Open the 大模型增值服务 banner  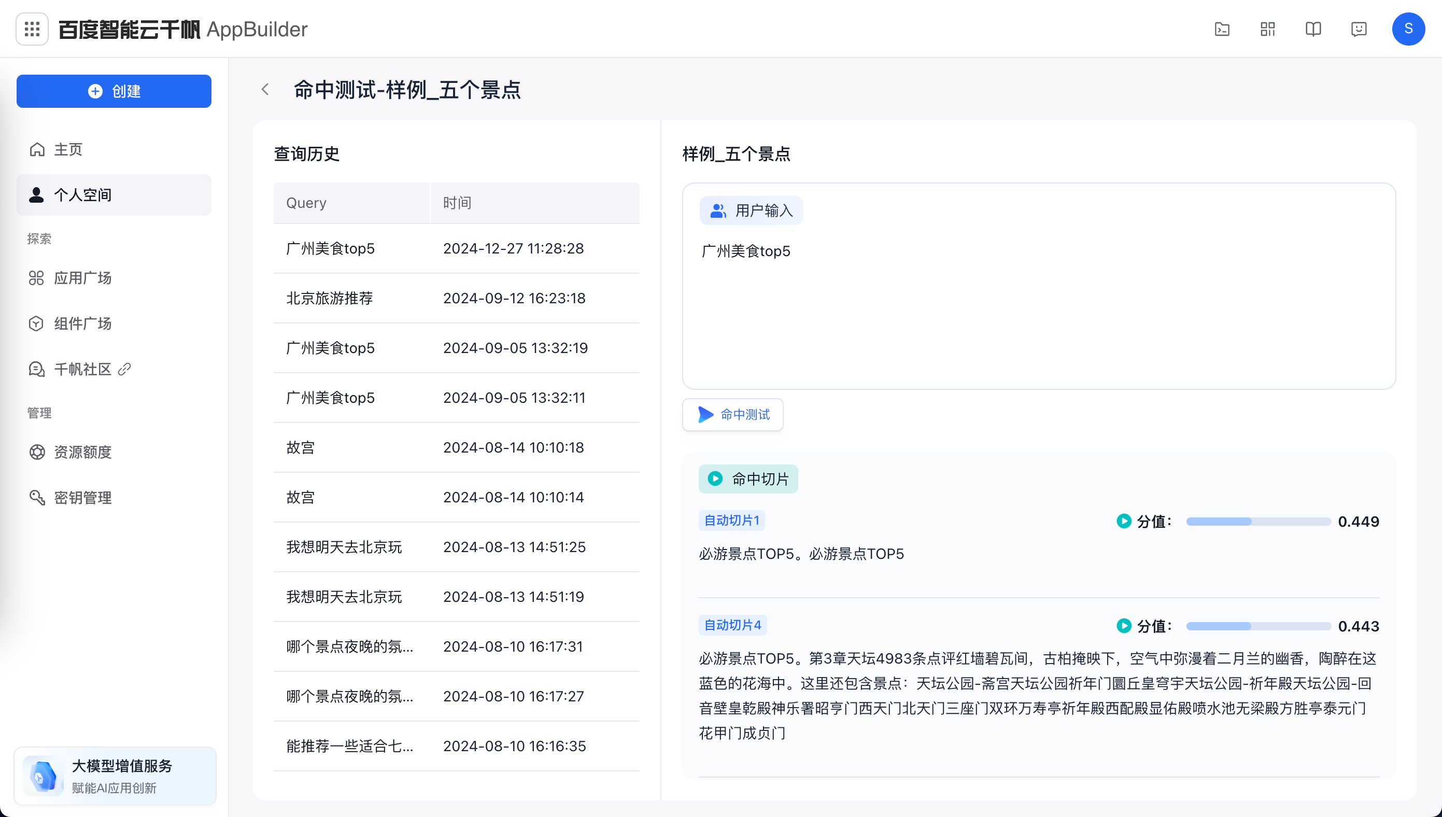coord(115,776)
